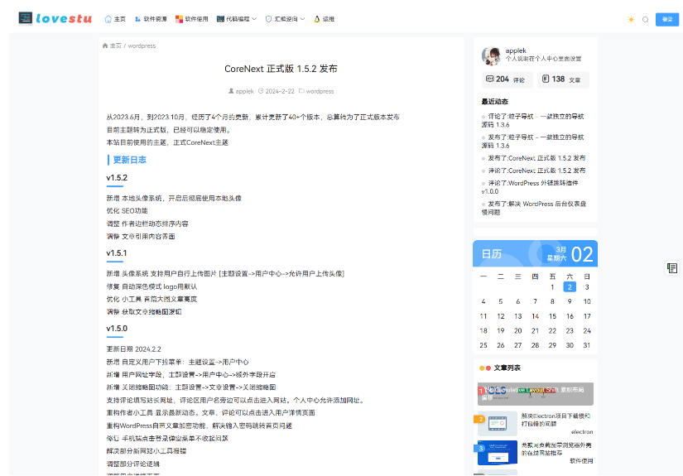The height and width of the screenshot is (476, 683).
Task: Click the electron tag label
Action: click(582, 432)
